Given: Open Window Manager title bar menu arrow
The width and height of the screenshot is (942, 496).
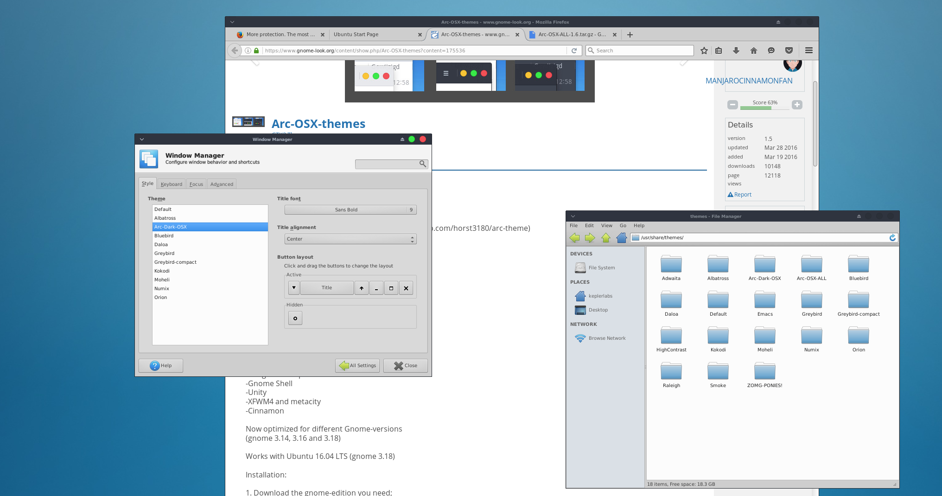Looking at the screenshot, I should [142, 139].
